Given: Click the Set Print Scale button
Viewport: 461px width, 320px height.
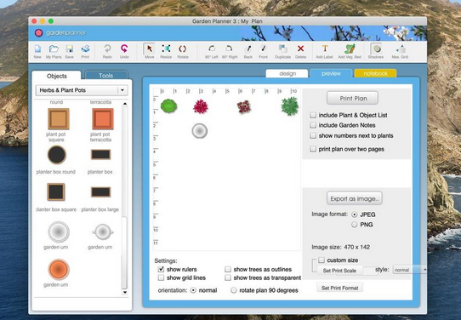Looking at the screenshot, I should tap(339, 271).
